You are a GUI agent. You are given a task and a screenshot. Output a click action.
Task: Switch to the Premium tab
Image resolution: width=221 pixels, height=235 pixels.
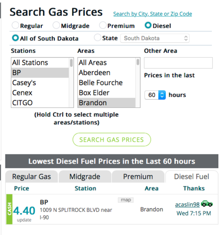click(138, 177)
